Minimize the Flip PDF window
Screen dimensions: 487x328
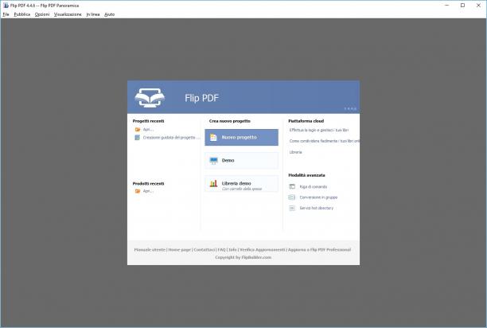[x=447, y=6]
